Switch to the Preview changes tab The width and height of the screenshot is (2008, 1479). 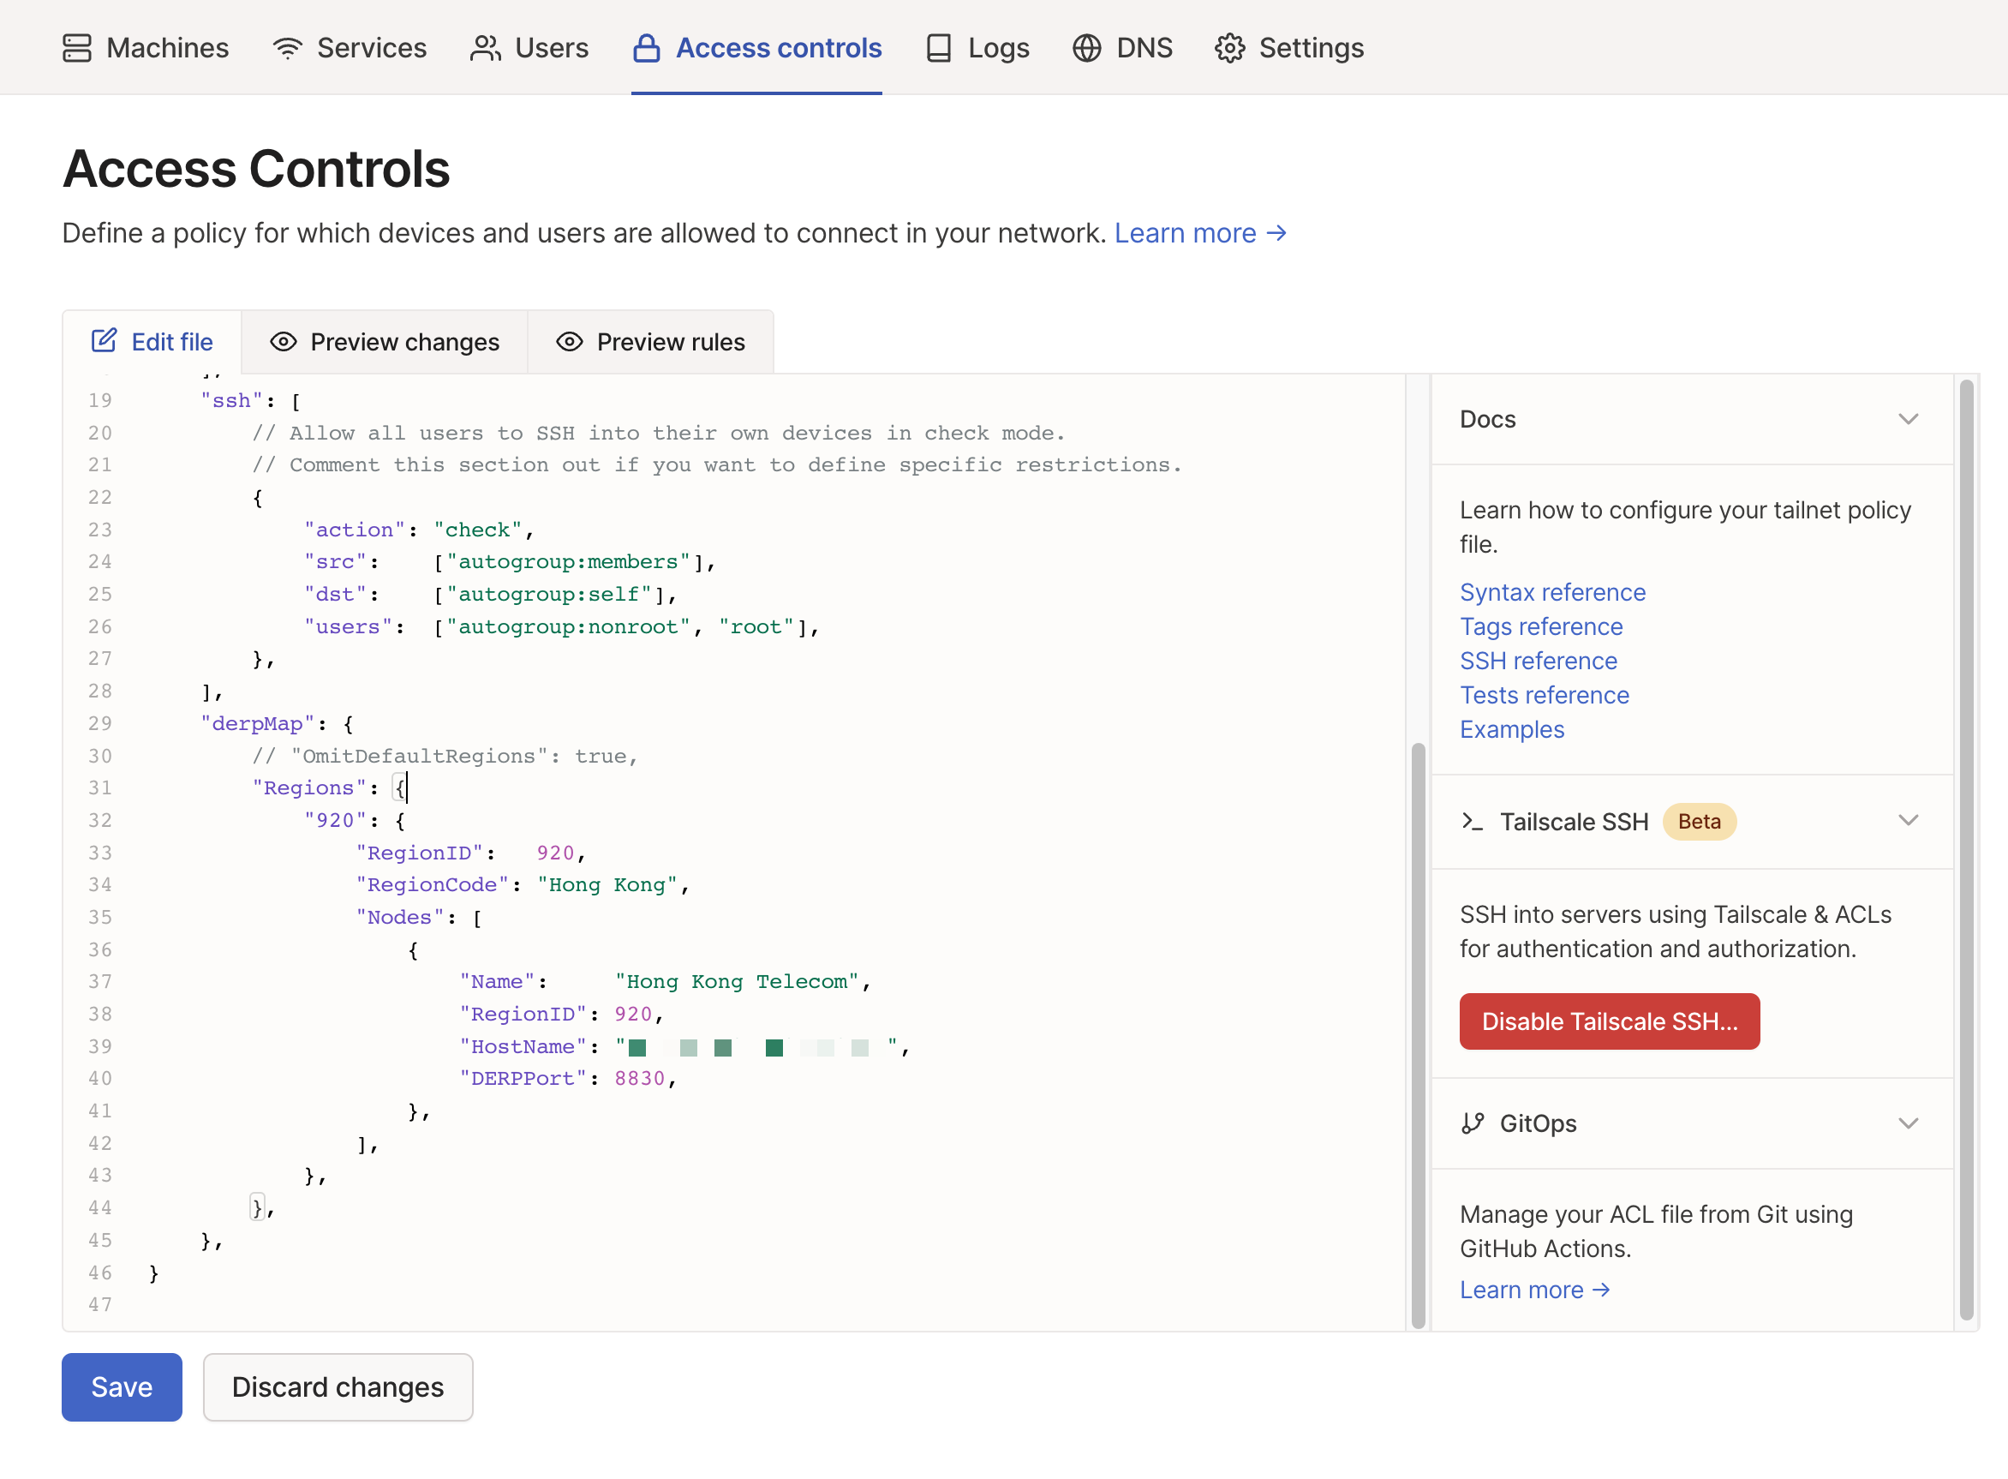pos(385,342)
